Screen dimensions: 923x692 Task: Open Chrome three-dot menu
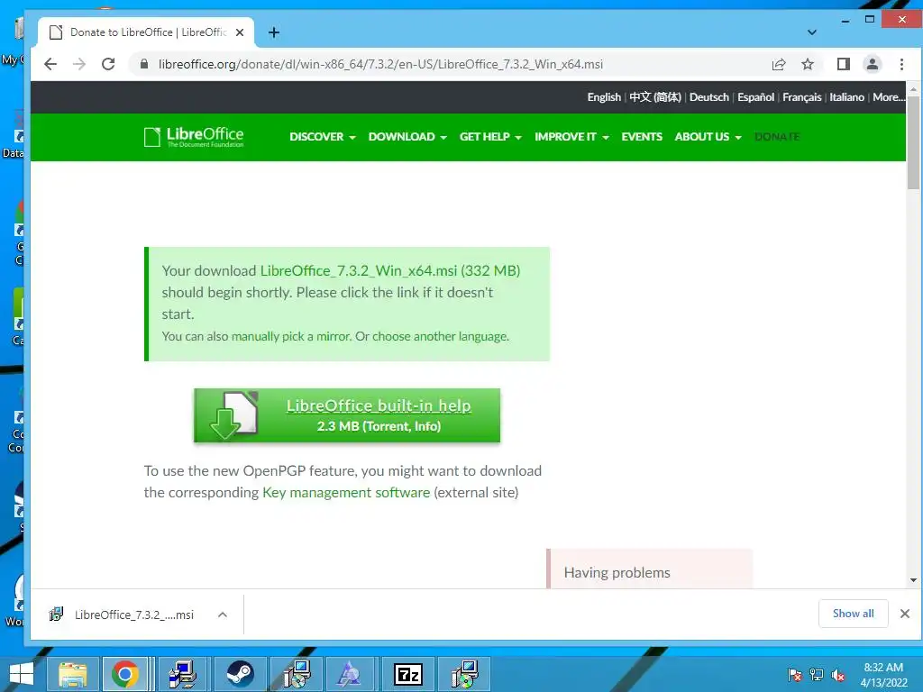coord(901,64)
